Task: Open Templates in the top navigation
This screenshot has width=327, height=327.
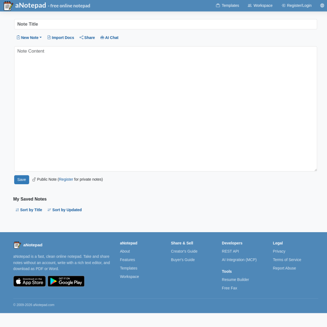Action: (227, 5)
